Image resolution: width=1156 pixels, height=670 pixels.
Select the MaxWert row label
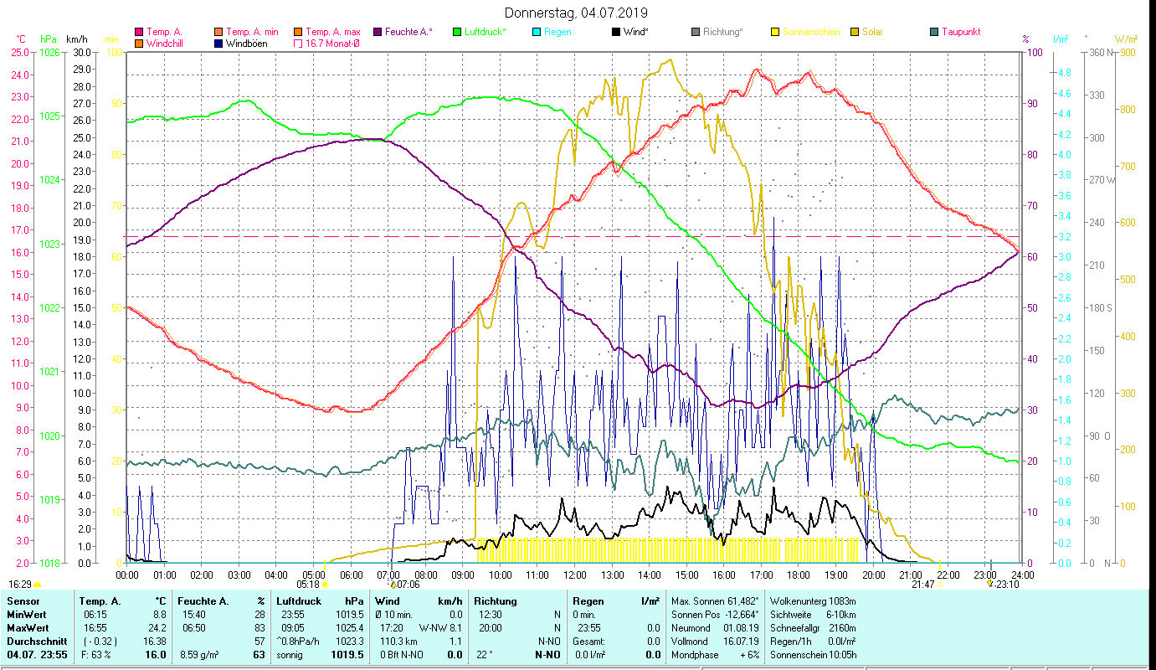28,626
